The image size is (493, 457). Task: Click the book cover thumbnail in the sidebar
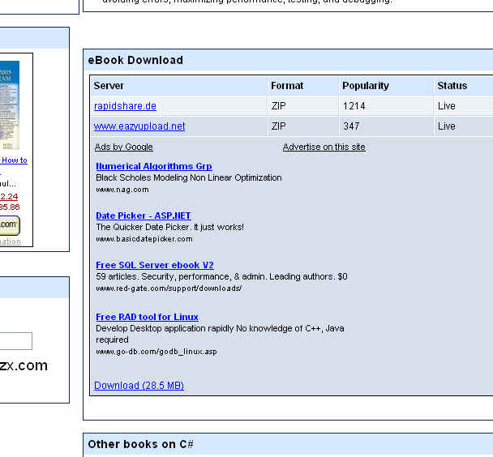[10, 105]
